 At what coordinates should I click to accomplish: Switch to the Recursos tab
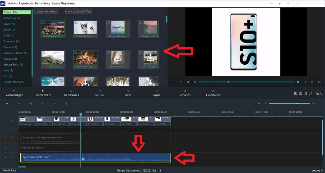click(185, 93)
